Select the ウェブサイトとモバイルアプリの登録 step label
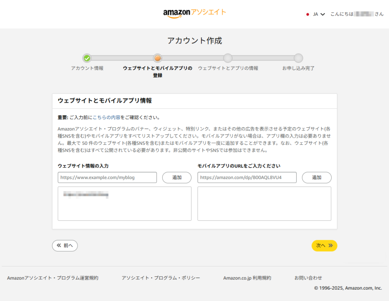389x301 pixels. point(158,71)
